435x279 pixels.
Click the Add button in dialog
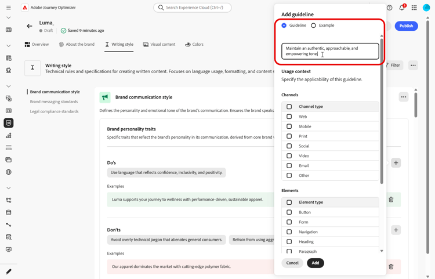point(316,263)
